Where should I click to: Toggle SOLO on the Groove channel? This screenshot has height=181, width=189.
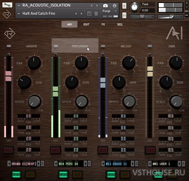coord(8,150)
